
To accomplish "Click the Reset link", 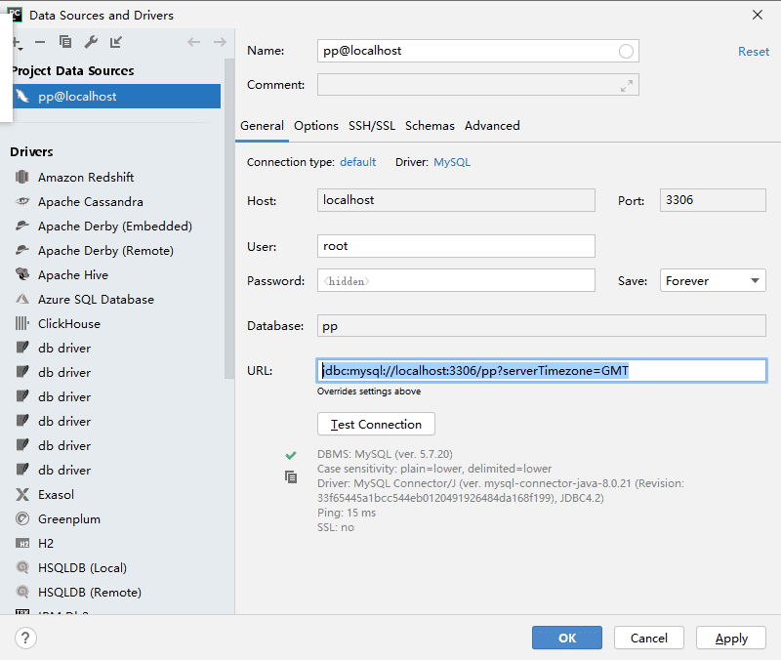I will pyautogui.click(x=754, y=52).
